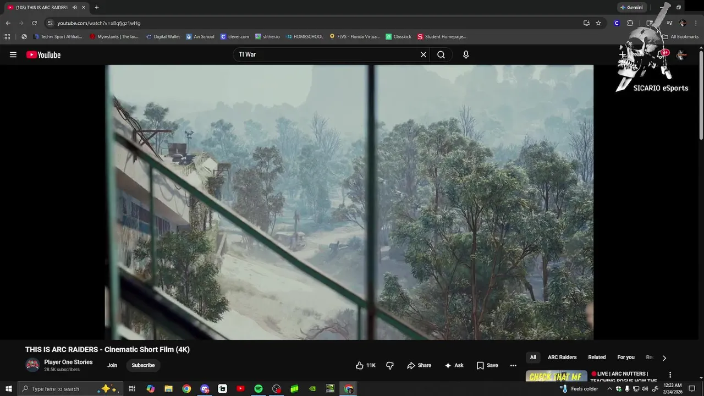704x396 pixels.
Task: Bookmark this page with star icon
Action: click(598, 23)
